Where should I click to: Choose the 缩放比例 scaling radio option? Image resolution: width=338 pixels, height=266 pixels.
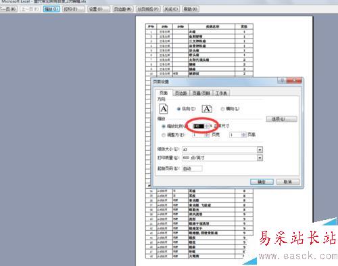click(164, 127)
